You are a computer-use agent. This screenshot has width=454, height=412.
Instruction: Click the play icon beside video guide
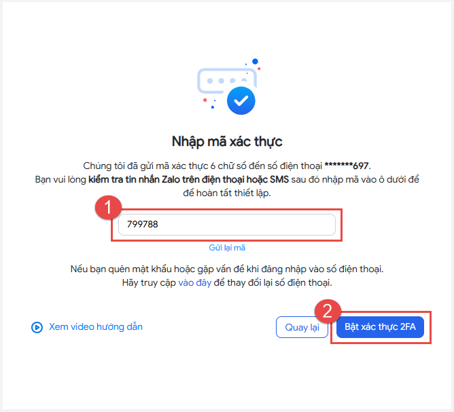coord(37,327)
